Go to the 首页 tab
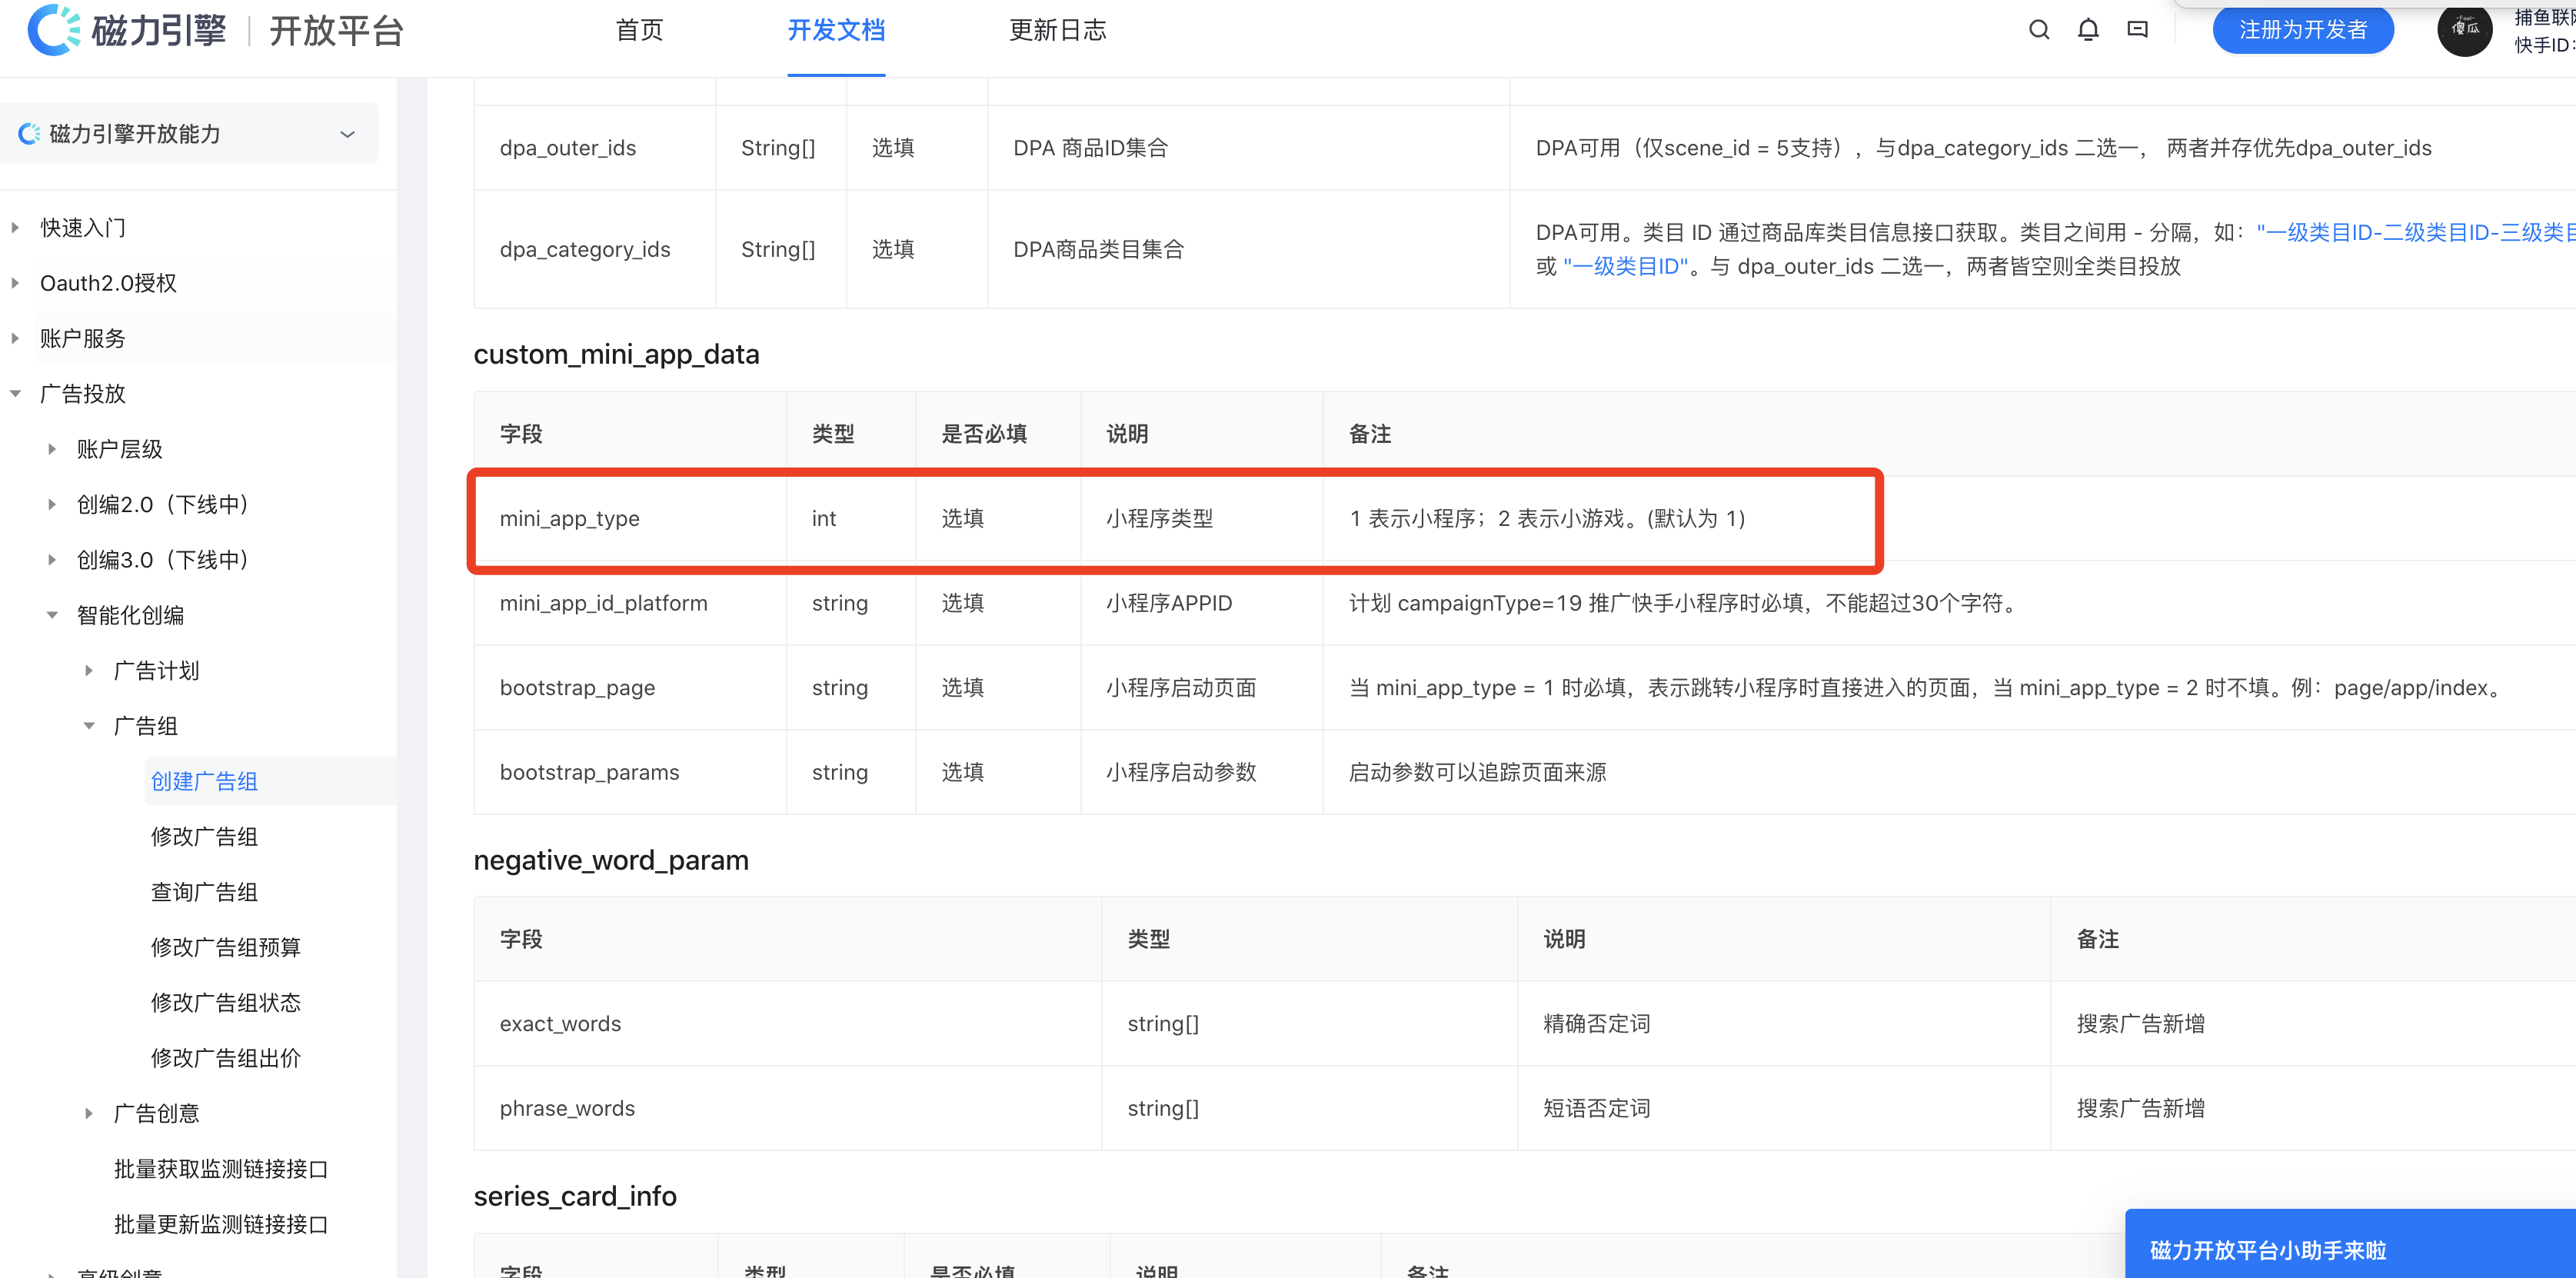 tap(639, 30)
